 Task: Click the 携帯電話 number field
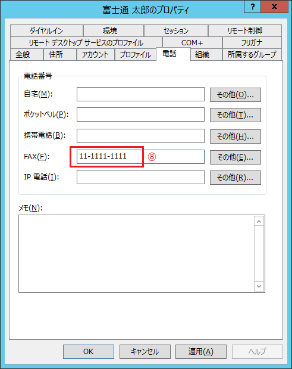140,136
